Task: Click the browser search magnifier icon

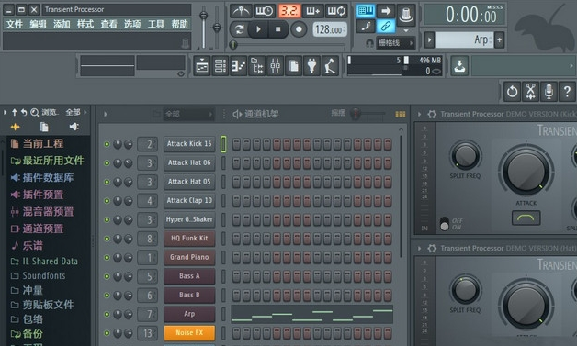Action: click(x=35, y=112)
